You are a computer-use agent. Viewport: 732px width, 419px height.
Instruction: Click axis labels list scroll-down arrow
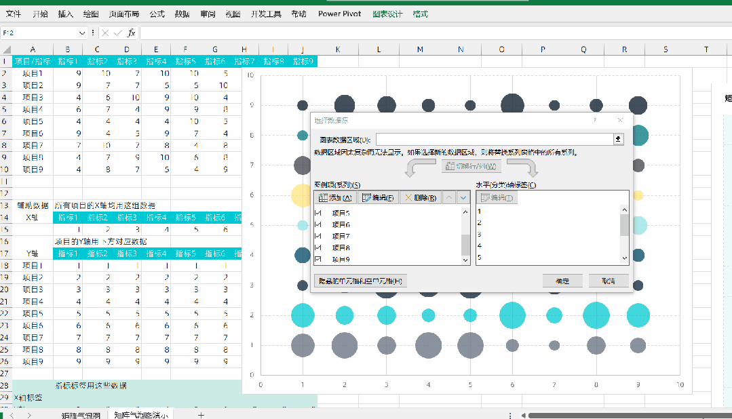(x=624, y=258)
